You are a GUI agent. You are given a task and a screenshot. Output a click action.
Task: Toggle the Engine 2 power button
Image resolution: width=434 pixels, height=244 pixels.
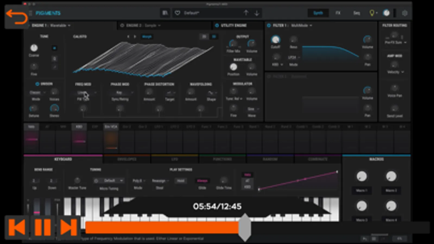pos(122,25)
